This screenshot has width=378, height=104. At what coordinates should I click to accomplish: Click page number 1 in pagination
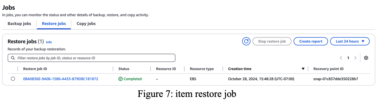pyautogui.click(x=348, y=58)
